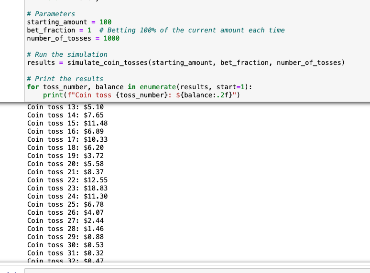
Task: Select output line 'Coin toss 29: $0.88'
Action: click(65, 237)
